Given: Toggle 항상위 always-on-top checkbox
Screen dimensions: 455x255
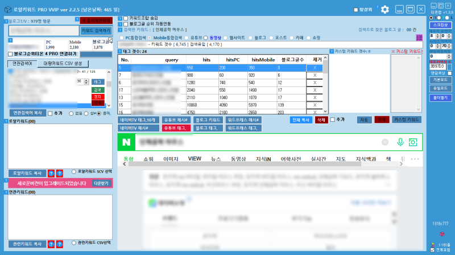Looking at the screenshot, I should pyautogui.click(x=356, y=10).
